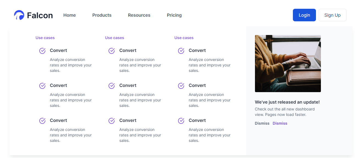Select Resources in the navigation bar
Viewport: 358px width, 158px height.
click(x=139, y=15)
